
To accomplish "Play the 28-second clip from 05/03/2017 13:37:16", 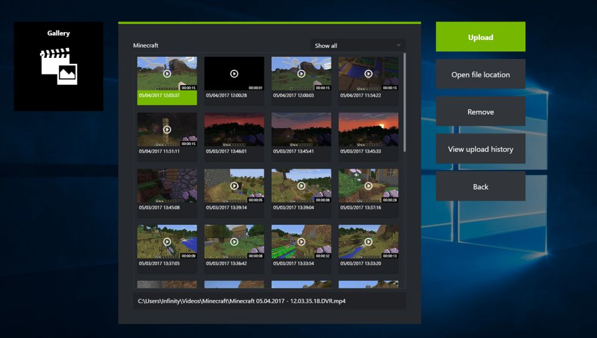I will 368,185.
